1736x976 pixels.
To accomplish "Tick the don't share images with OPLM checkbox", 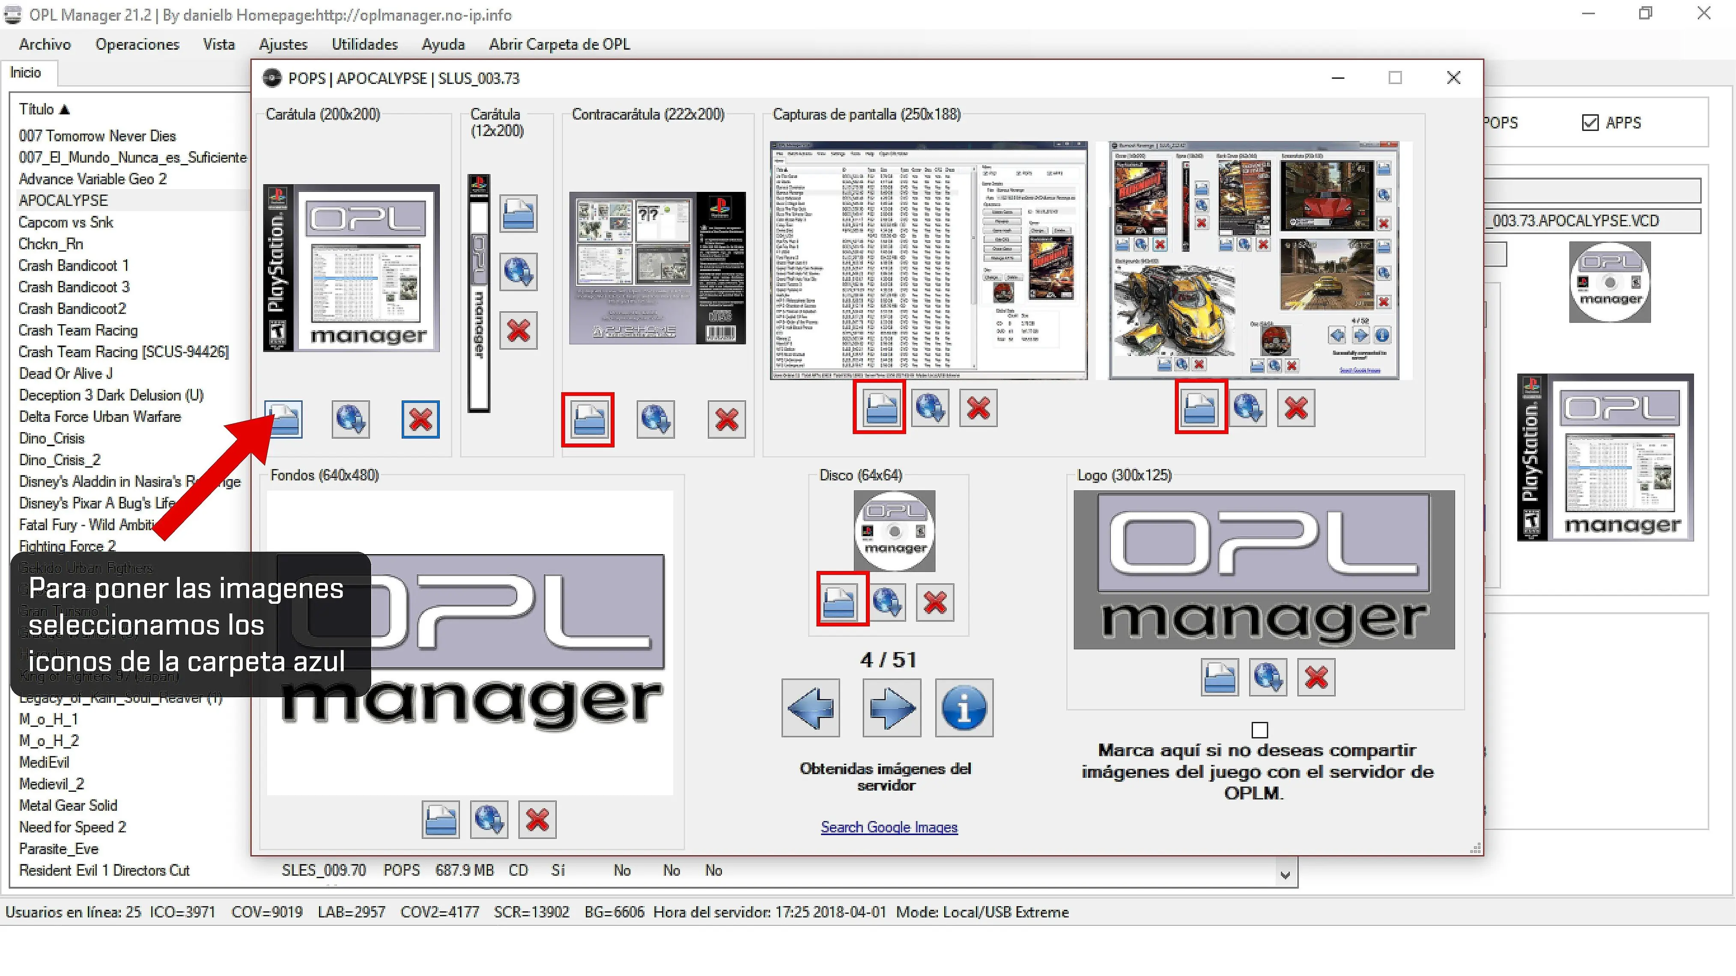I will pos(1259,729).
